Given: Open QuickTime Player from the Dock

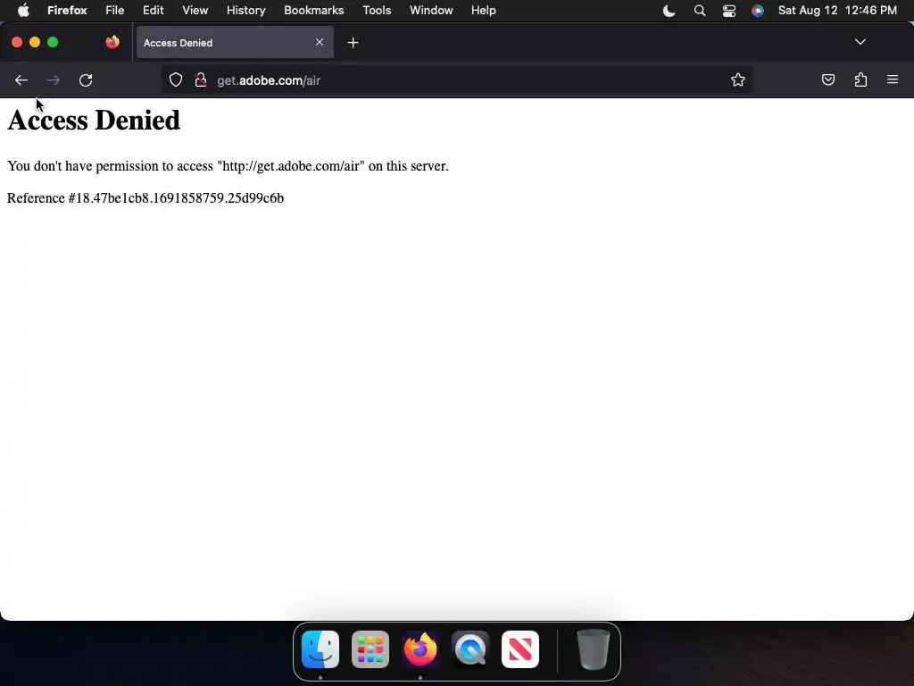Looking at the screenshot, I should pyautogui.click(x=470, y=649).
